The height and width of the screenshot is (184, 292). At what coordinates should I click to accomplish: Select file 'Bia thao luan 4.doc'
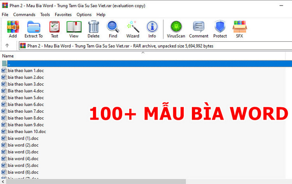[23, 91]
